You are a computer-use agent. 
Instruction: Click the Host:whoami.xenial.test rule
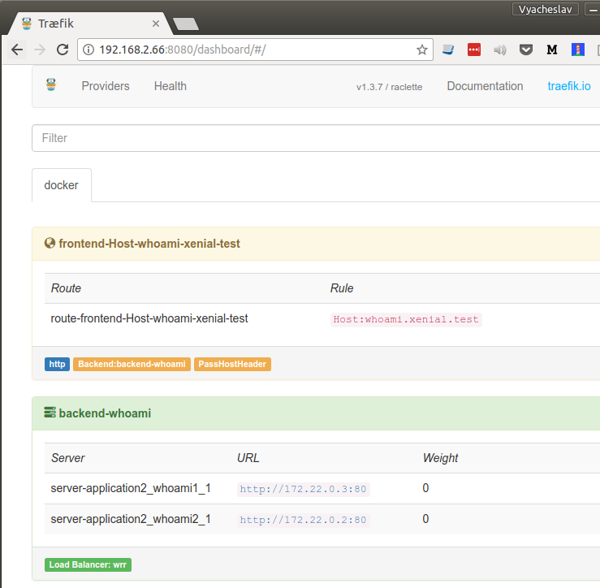(406, 320)
